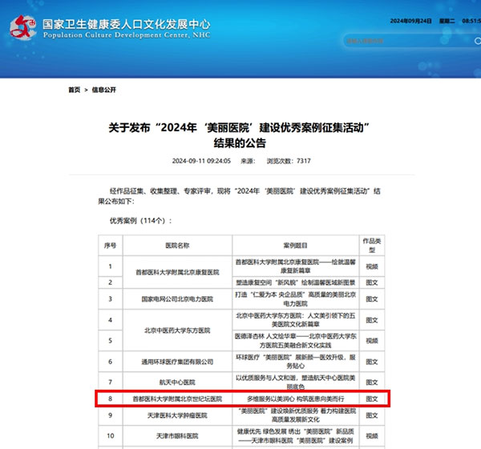Select the 北京中医药大学东方医院 hospital name cell

pos(177,331)
